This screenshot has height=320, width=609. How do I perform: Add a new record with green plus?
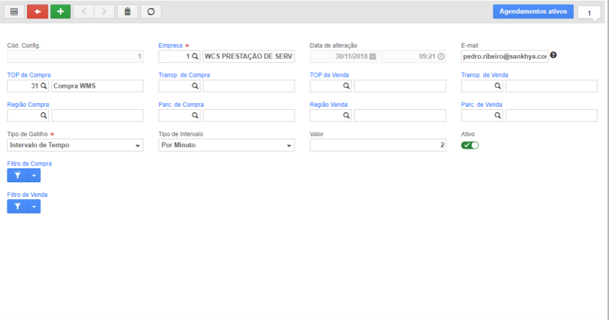61,12
